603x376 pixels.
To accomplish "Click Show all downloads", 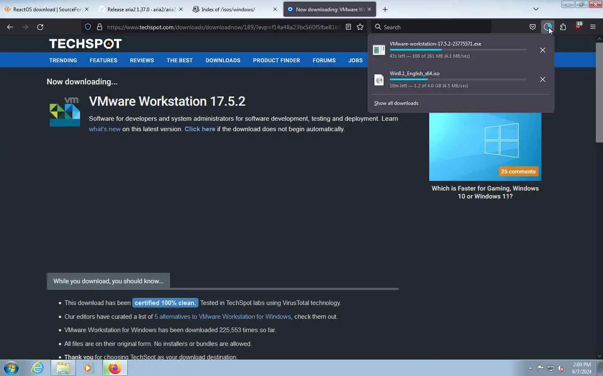I will pyautogui.click(x=396, y=103).
